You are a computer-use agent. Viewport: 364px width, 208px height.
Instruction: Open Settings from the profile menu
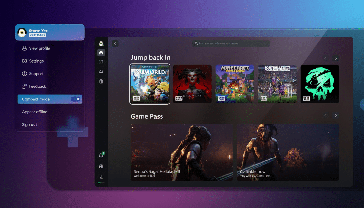tap(36, 61)
